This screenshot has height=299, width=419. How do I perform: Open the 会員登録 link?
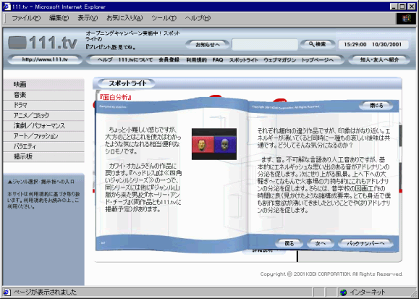[x=169, y=59]
